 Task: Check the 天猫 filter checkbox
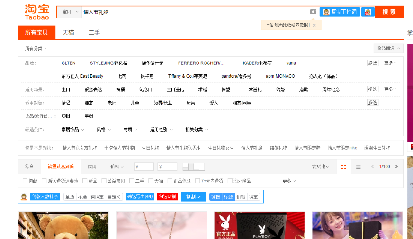pos(151,181)
